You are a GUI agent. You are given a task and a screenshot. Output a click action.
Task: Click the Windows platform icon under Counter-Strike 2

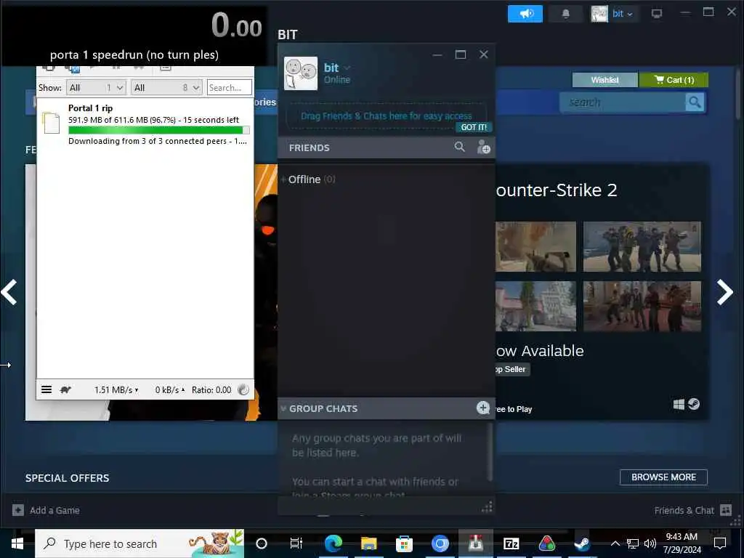click(x=679, y=404)
